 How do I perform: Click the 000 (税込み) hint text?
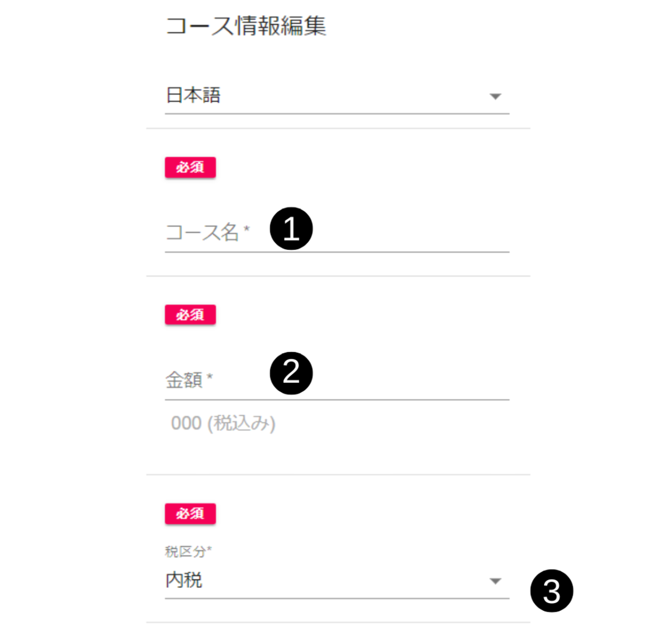point(223,423)
